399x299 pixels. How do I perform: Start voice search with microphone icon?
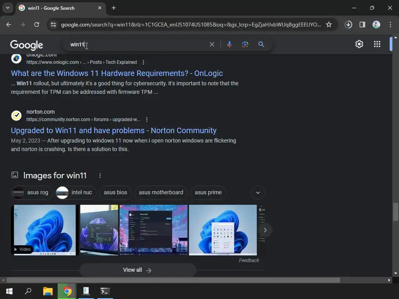click(x=229, y=44)
